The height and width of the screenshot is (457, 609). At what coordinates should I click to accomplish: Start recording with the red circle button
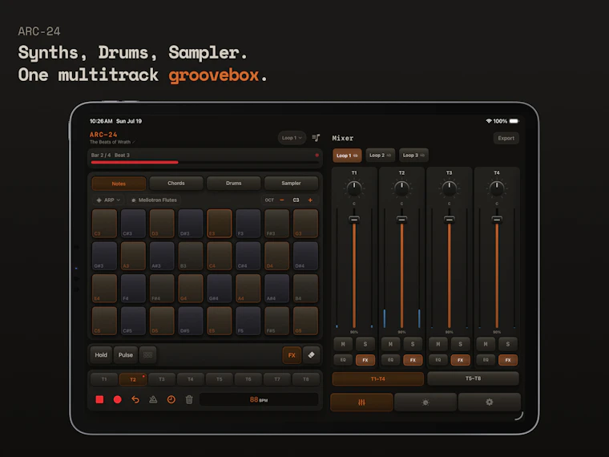coord(117,399)
